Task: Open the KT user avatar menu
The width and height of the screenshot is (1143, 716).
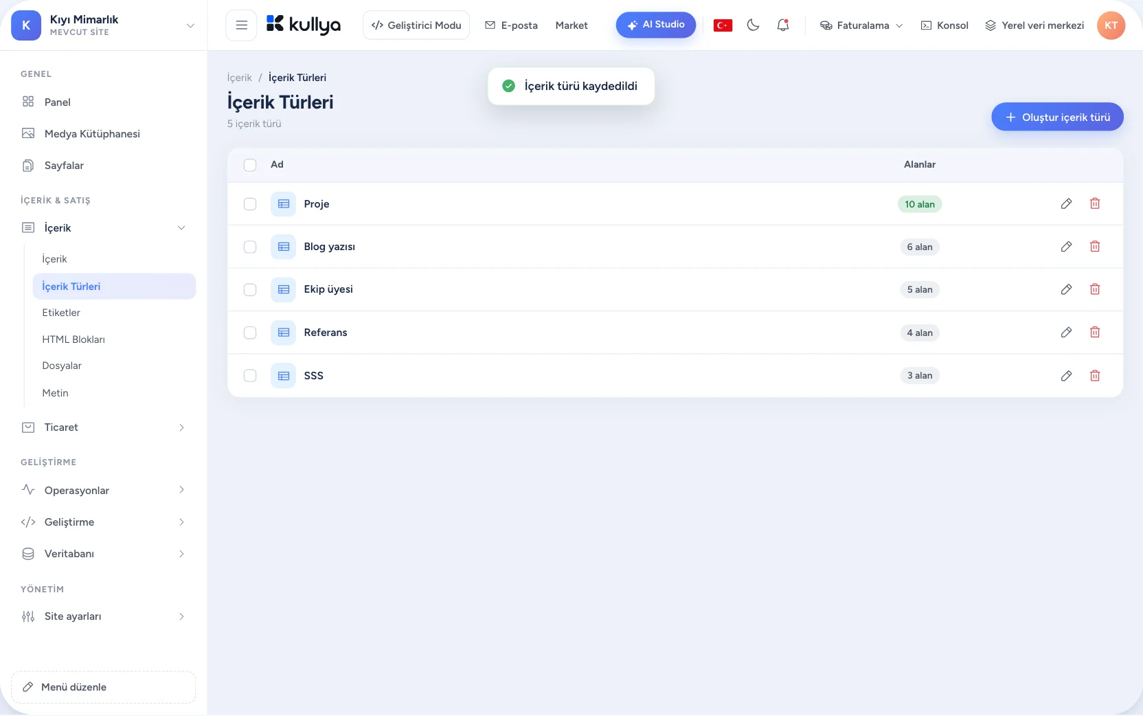Action: (1111, 25)
